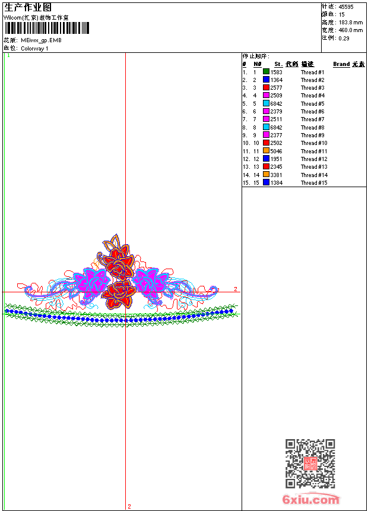This screenshot has height=511, width=368.
Task: Click the cyan swatch for Thread #5
Action: 266,103
